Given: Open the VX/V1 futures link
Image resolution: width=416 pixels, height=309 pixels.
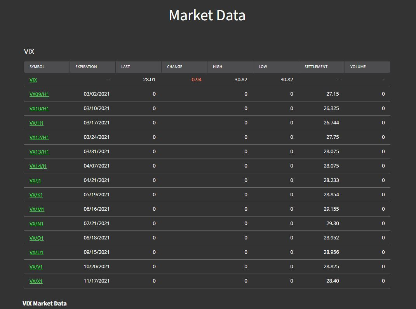Looking at the screenshot, I should point(36,267).
